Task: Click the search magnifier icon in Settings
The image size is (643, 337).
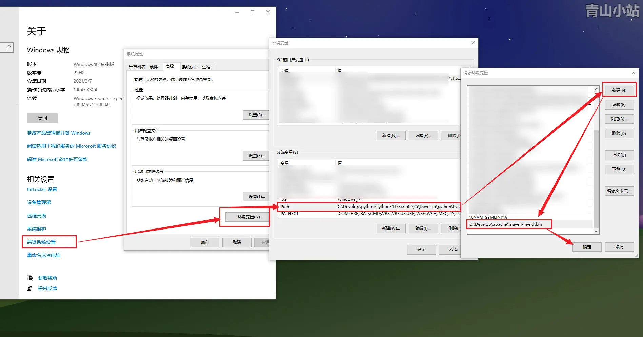Action: click(8, 47)
